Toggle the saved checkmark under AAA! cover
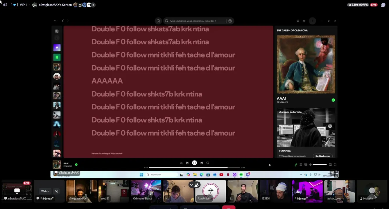The image size is (389, 209). coord(333,100)
